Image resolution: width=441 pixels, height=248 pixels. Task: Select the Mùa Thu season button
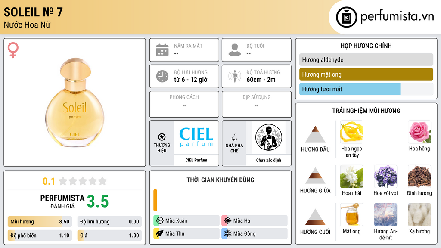pos(186,233)
